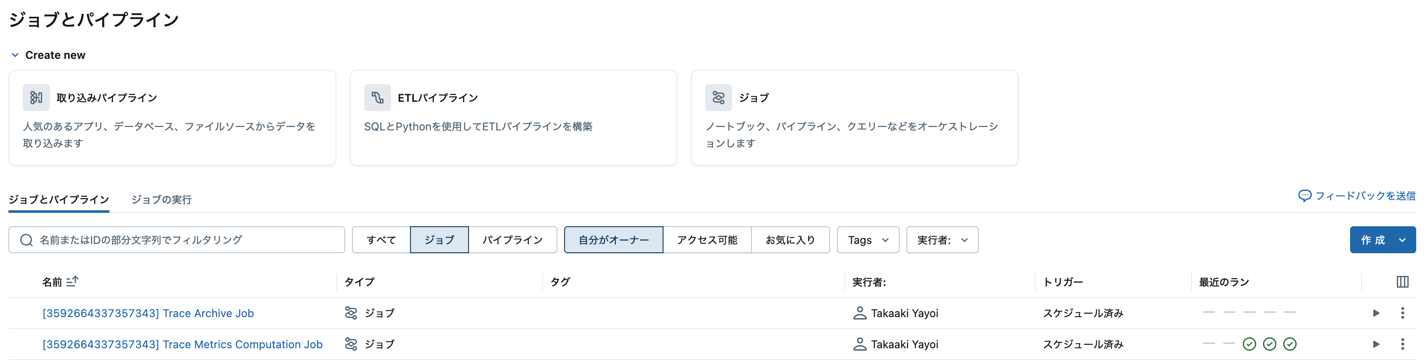Run the Trace Metrics Computation Job via play icon
The height and width of the screenshot is (360, 1428).
[1376, 344]
